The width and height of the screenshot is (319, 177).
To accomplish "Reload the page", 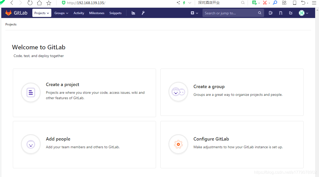I will pyautogui.click(x=30, y=3).
